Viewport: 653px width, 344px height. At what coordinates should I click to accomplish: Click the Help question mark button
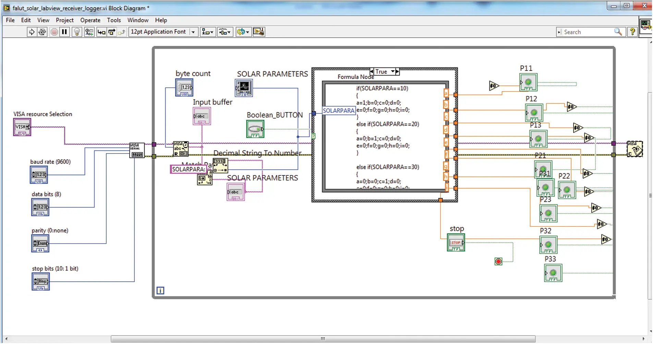coord(633,32)
